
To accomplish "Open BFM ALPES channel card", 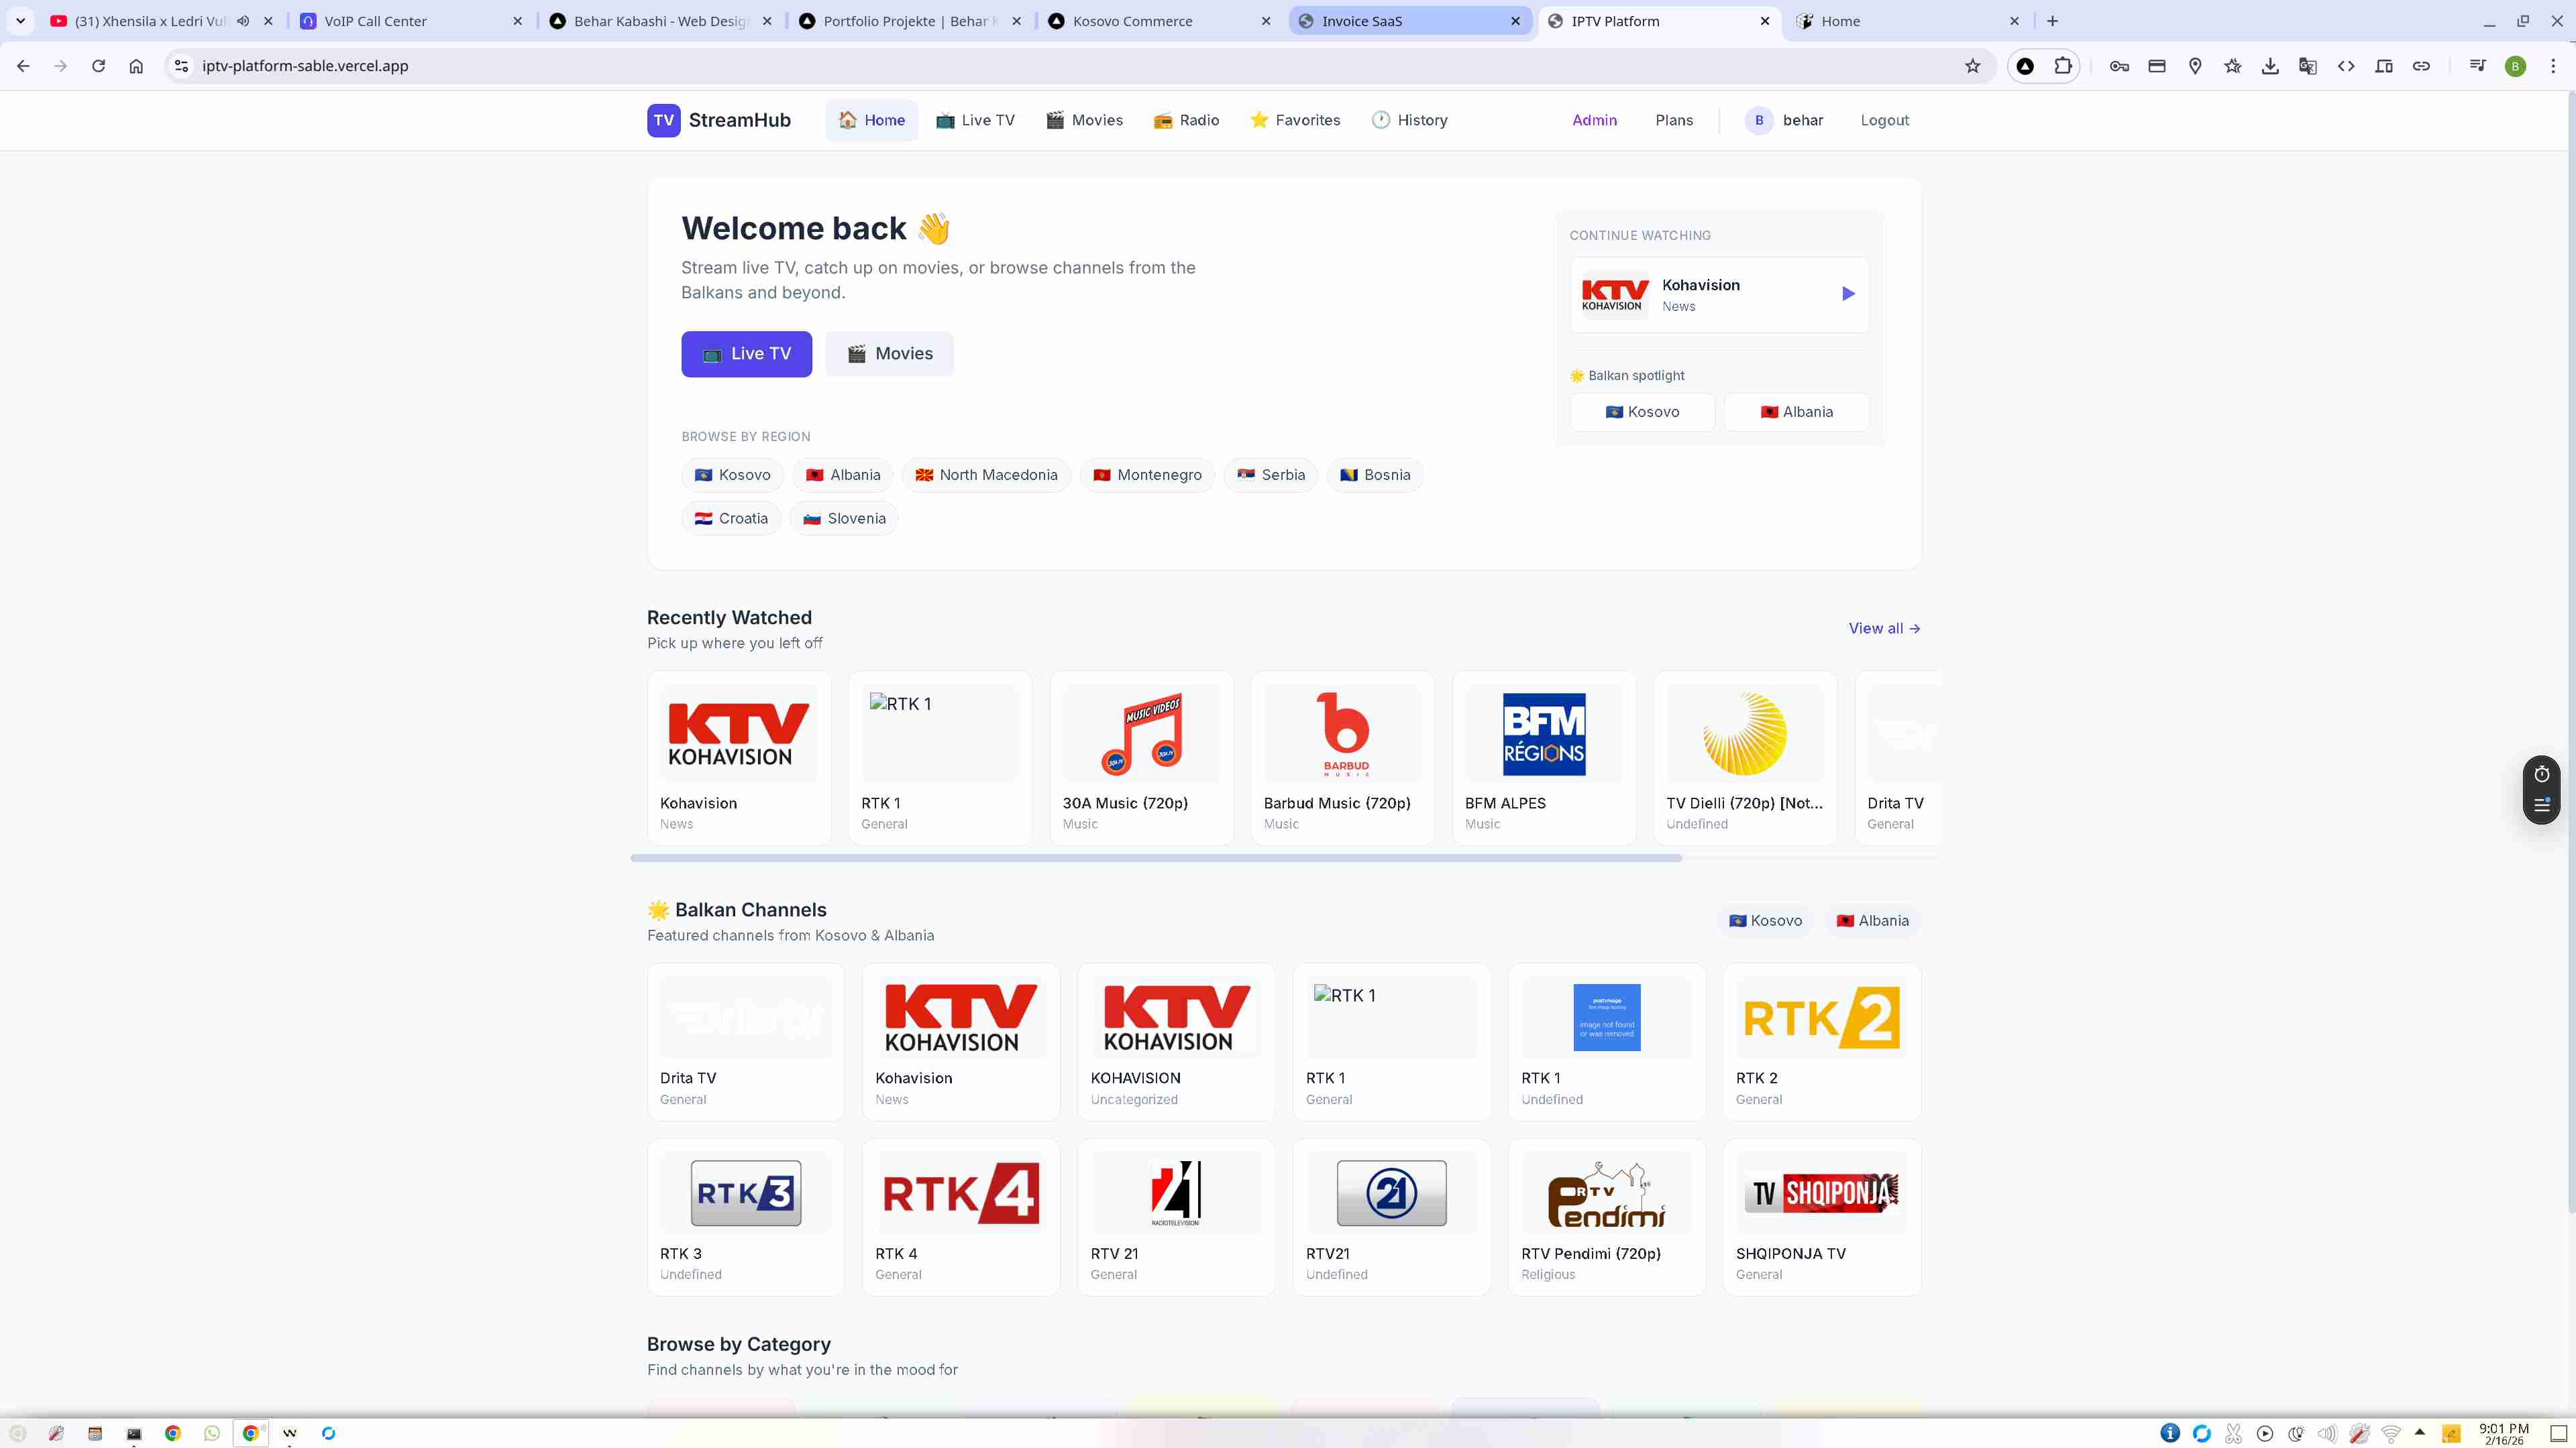I will 1543,758.
